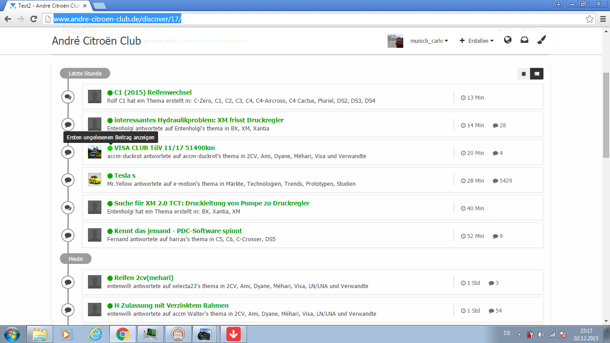Viewport: 610px width, 343px height.
Task: Click timeline bubble icon for PDC-Software topic
Action: coord(68,235)
